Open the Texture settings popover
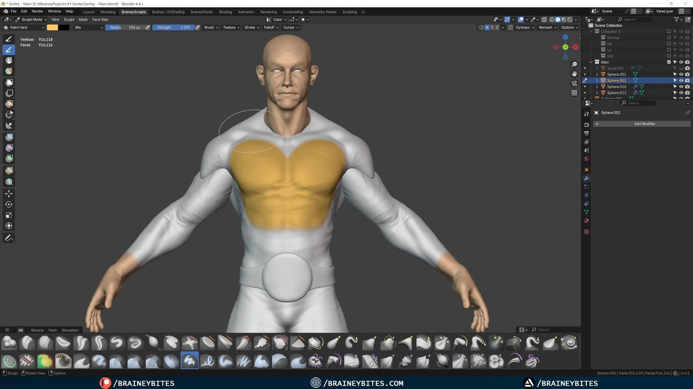 (x=231, y=27)
